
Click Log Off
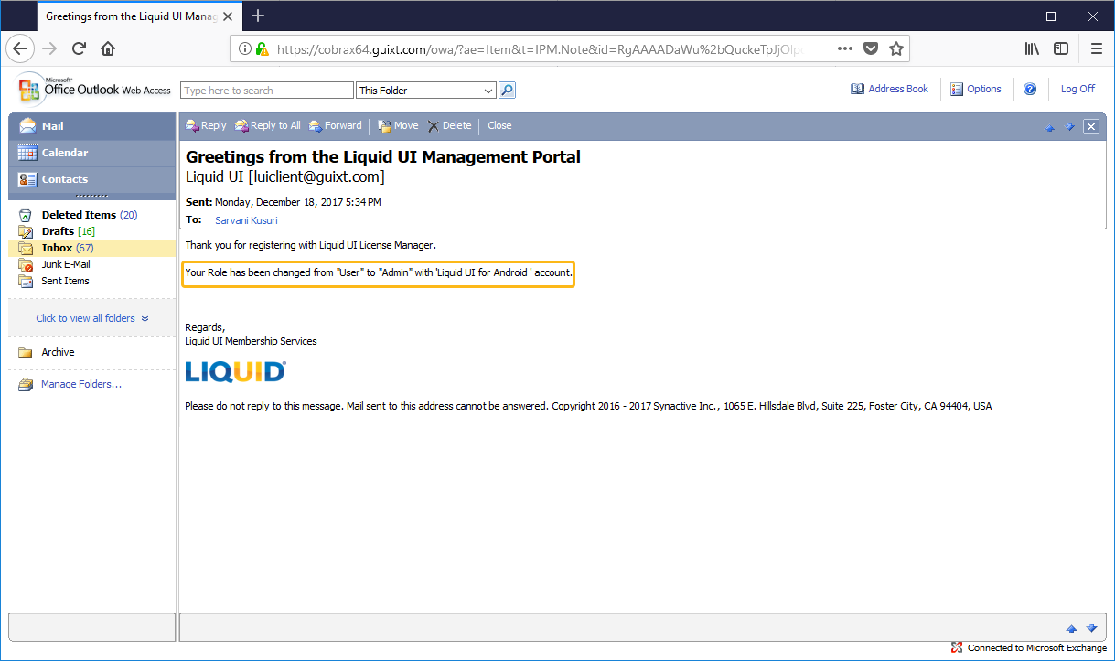[1077, 90]
